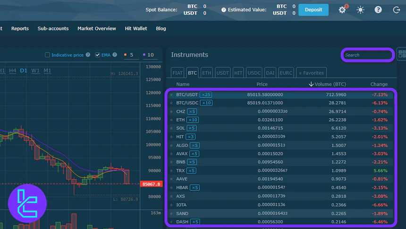Click the AAVE price 0.00194540
This screenshot has width=406, height=229.
point(270,179)
